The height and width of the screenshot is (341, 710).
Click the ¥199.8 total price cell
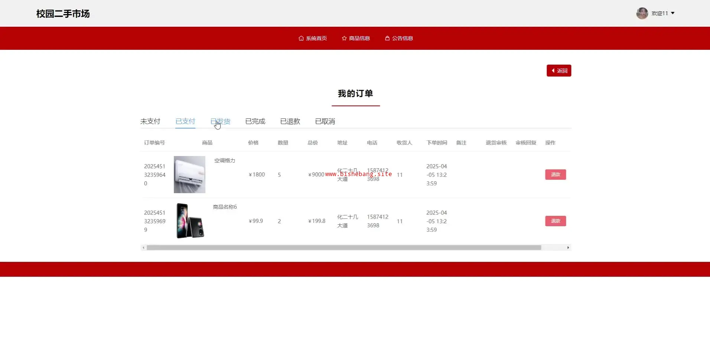point(317,221)
